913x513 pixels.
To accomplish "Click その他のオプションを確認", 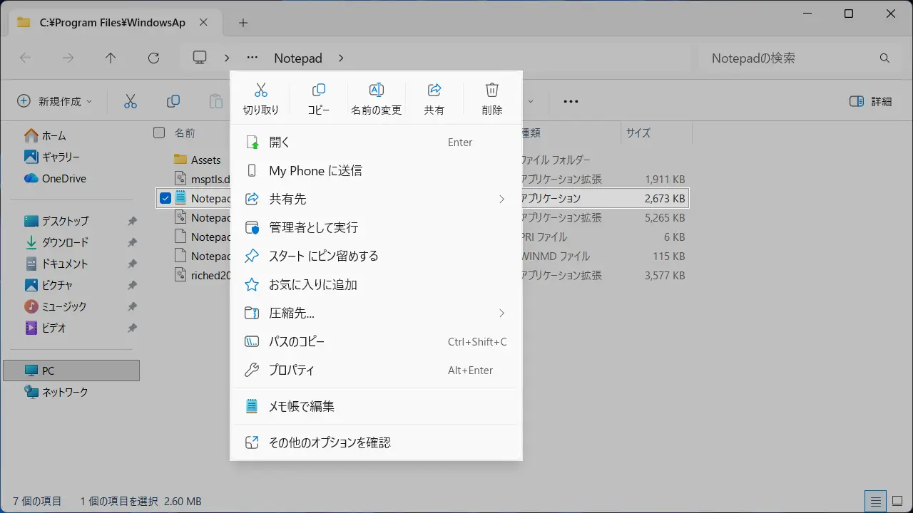I will point(329,442).
